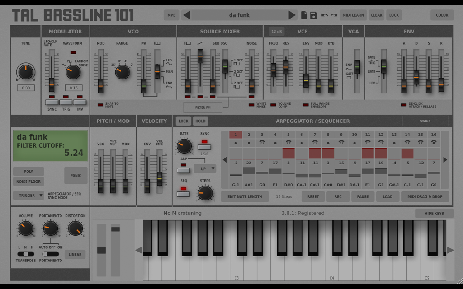
Task: Toggle the Snap To Note LED
Action: 100,105
